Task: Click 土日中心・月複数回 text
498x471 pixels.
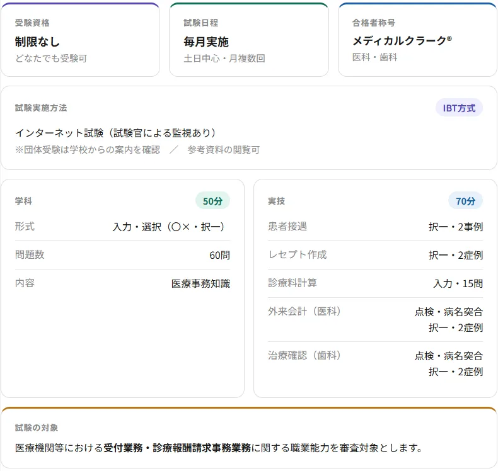Action: pyautogui.click(x=224, y=59)
